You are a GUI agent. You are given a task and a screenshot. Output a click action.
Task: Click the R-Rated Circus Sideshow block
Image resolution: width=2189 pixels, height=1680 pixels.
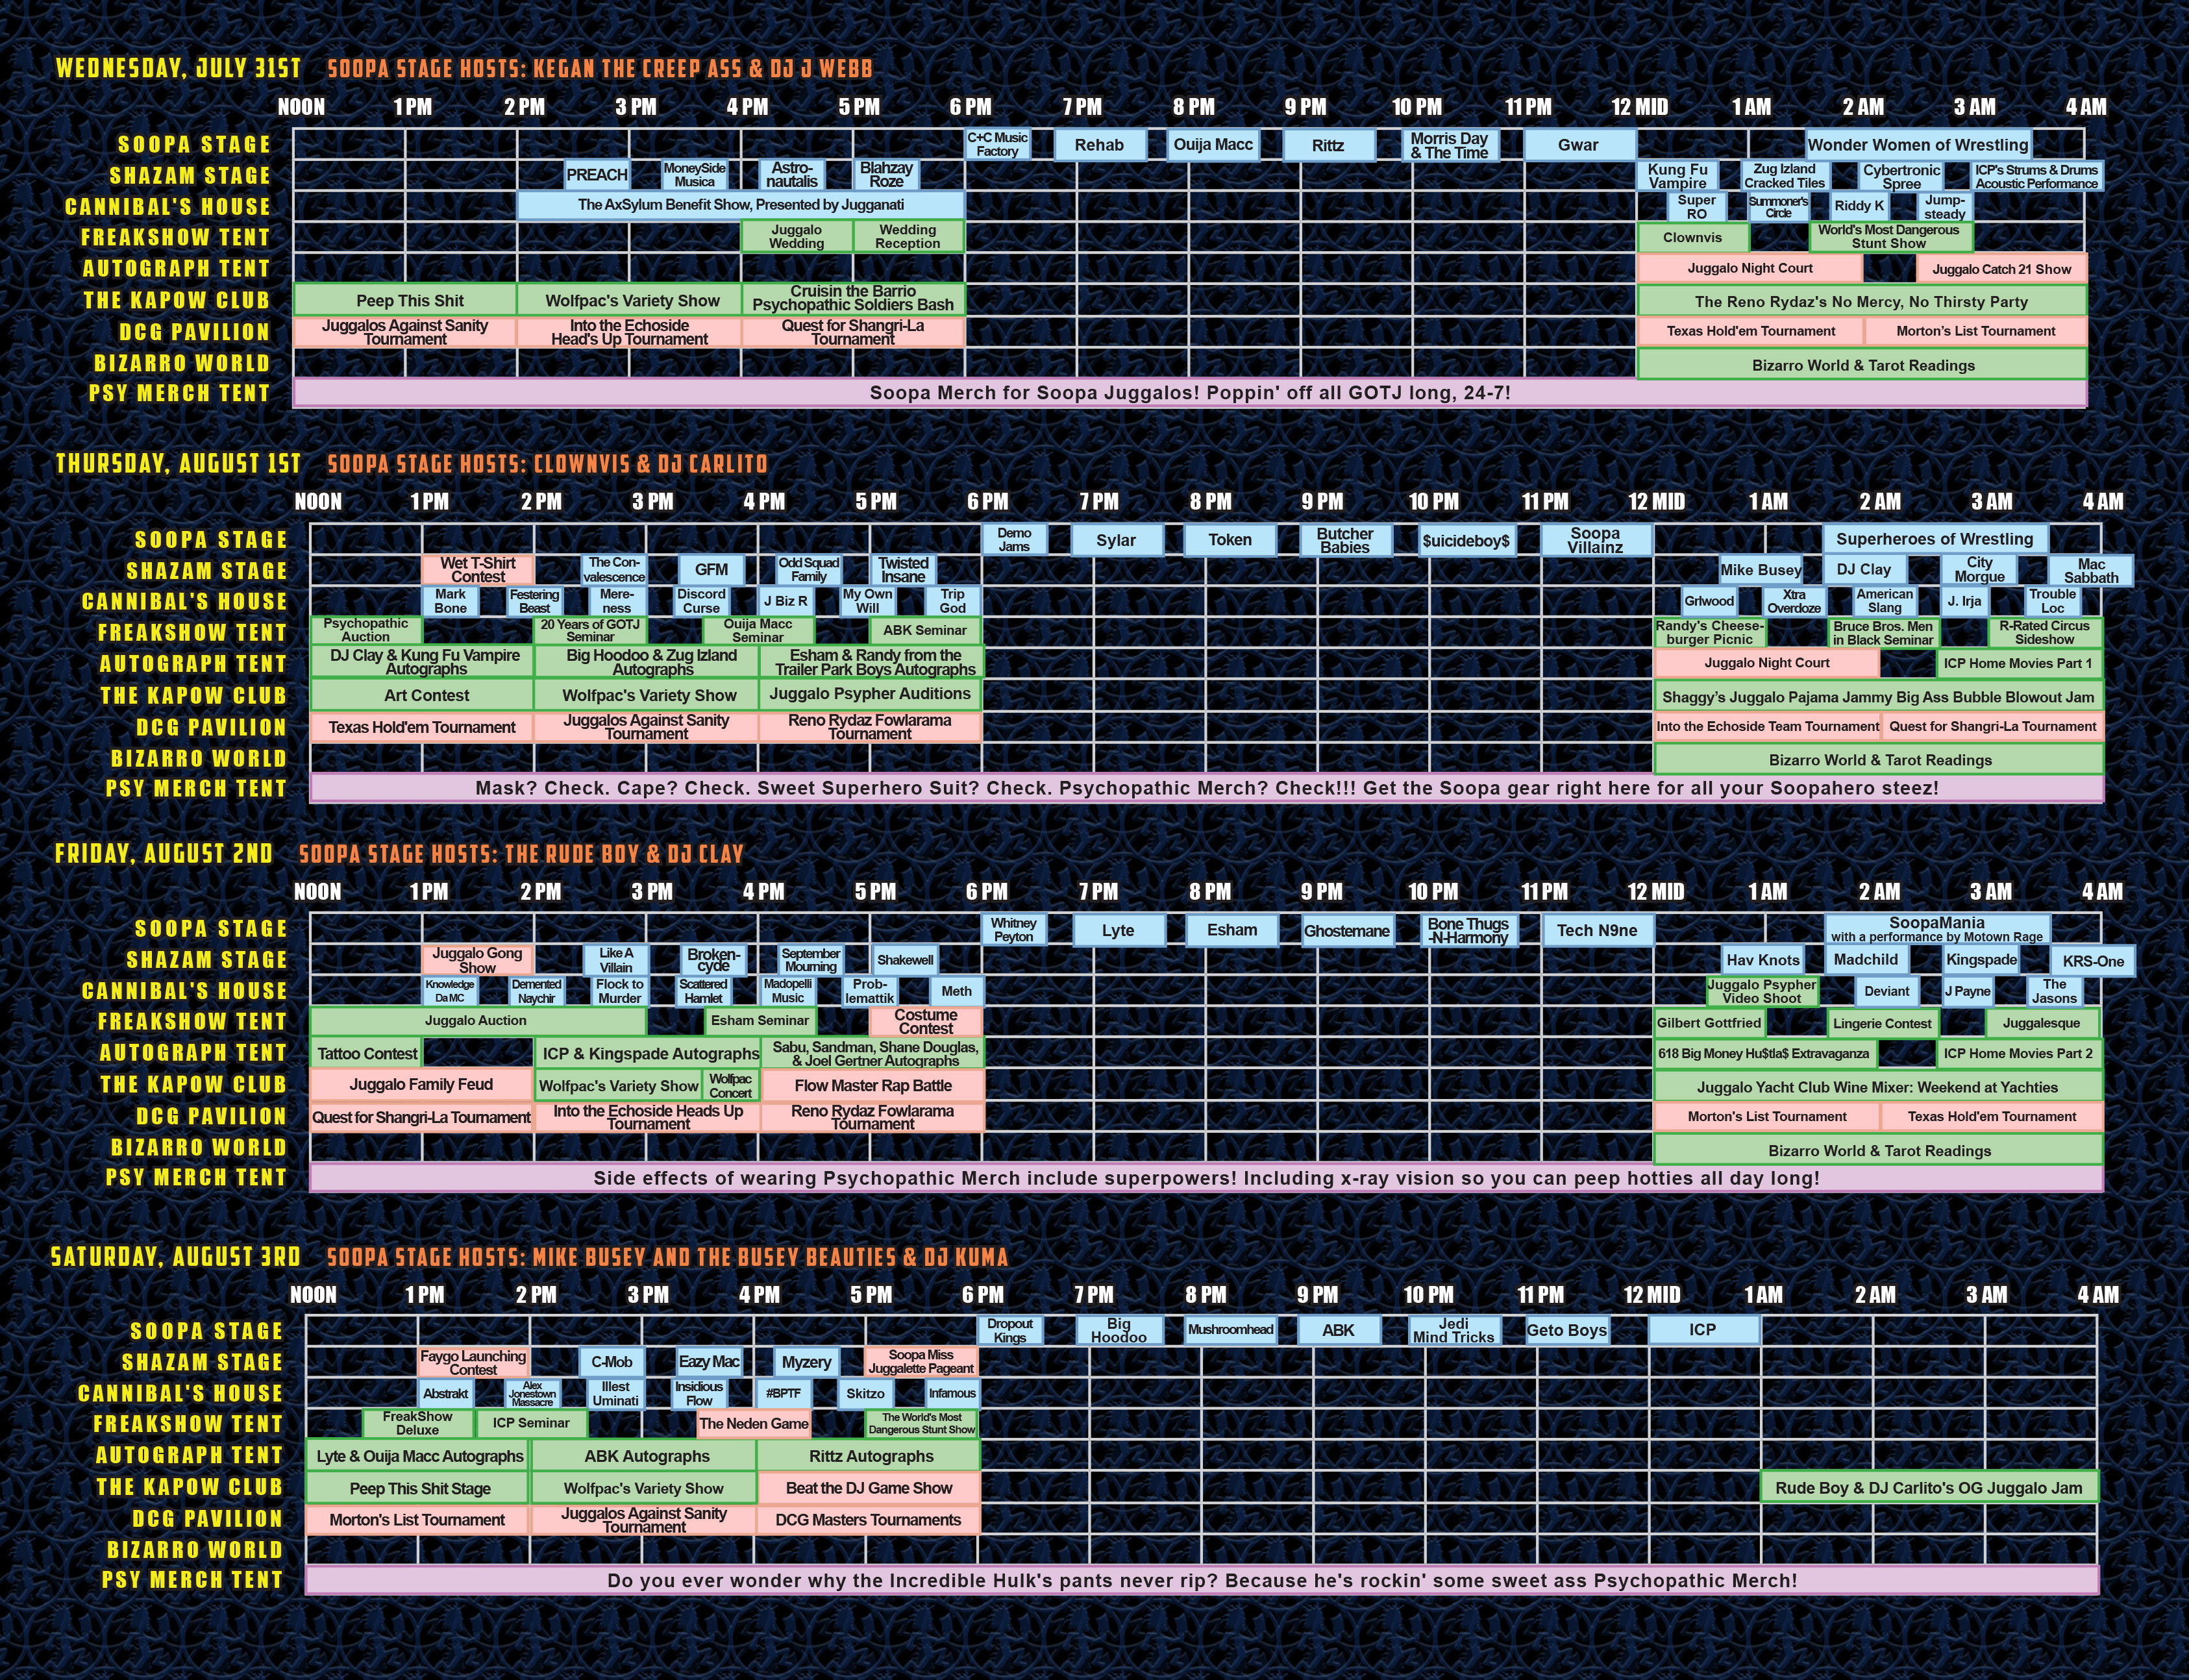[2045, 632]
